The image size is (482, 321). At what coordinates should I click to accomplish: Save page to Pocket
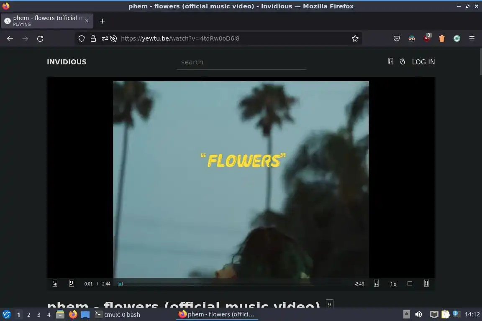[x=397, y=38]
